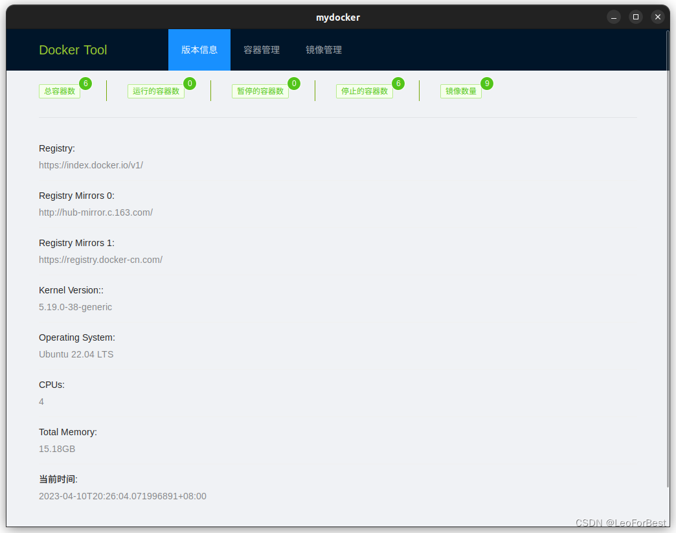Click the CPUs: label
The image size is (676, 533).
pos(52,385)
